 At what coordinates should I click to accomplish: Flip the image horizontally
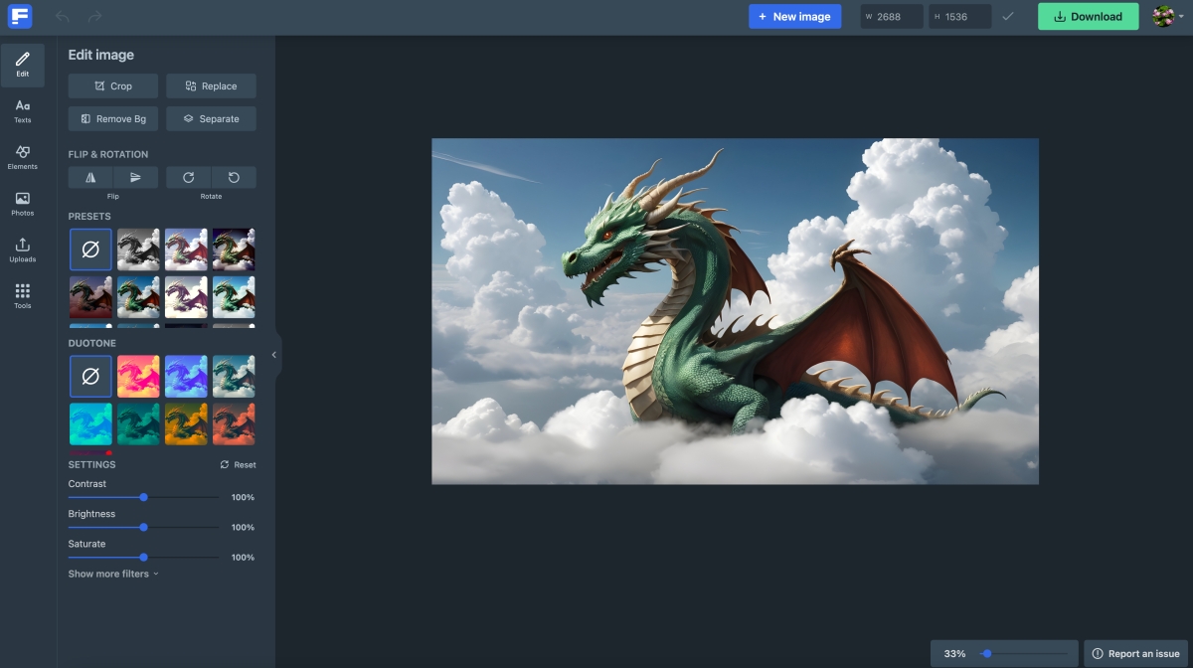tap(90, 177)
